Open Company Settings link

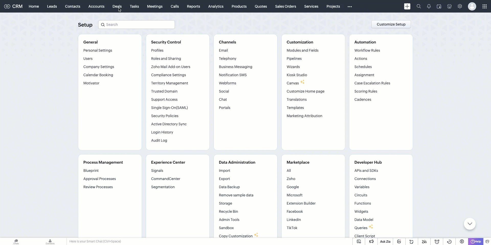(99, 67)
